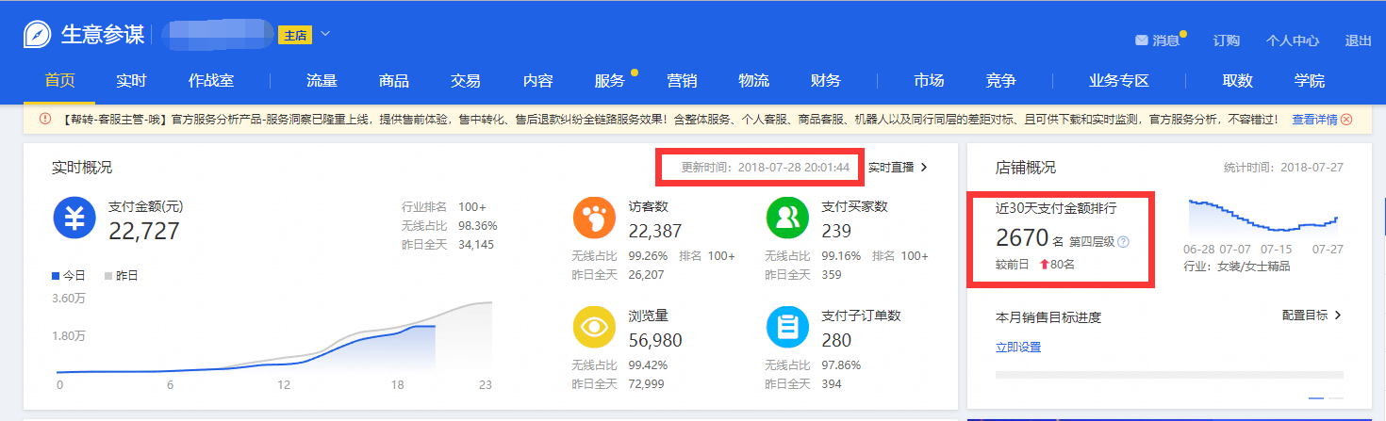Select the 服务 tab in navigation
Viewport: 1386px width, 421px height.
coord(610,81)
